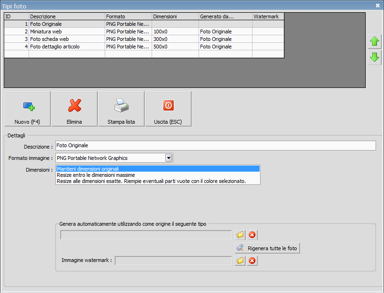Browse folder for source photo type
The height and width of the screenshot is (293, 384).
pyautogui.click(x=240, y=235)
